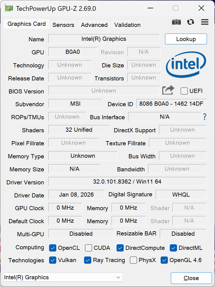Enable the UEFI checkbox
The image size is (215, 287).
point(184,91)
